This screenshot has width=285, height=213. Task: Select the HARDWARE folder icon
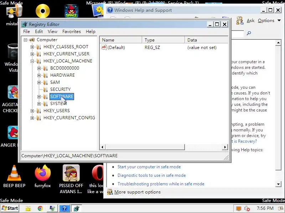[x=46, y=75]
